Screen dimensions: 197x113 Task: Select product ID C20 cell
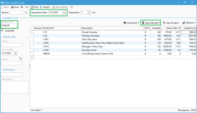pos(62,36)
